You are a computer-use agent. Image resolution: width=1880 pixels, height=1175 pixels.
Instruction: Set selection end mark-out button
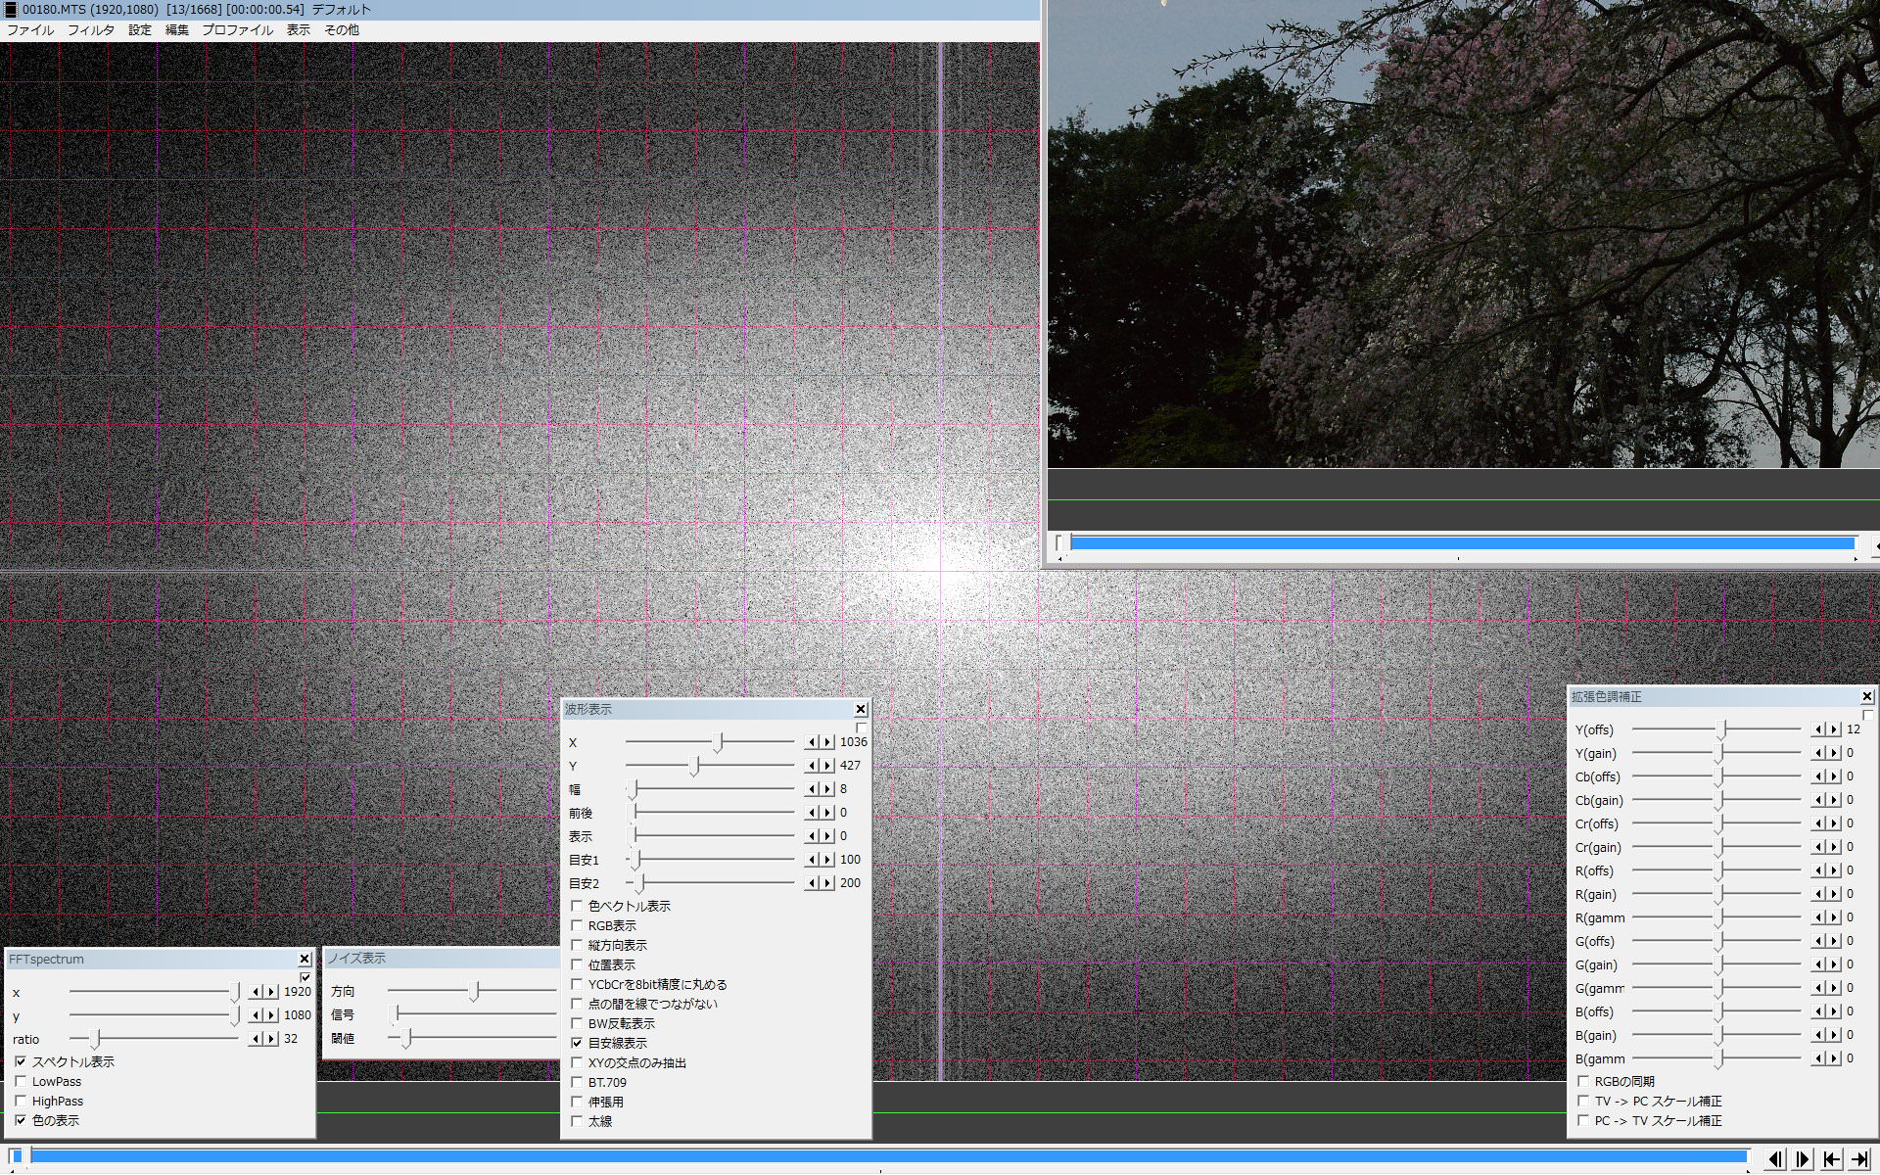[1859, 1159]
